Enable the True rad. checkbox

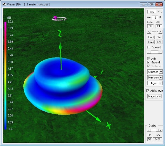pyautogui.click(x=149, y=47)
